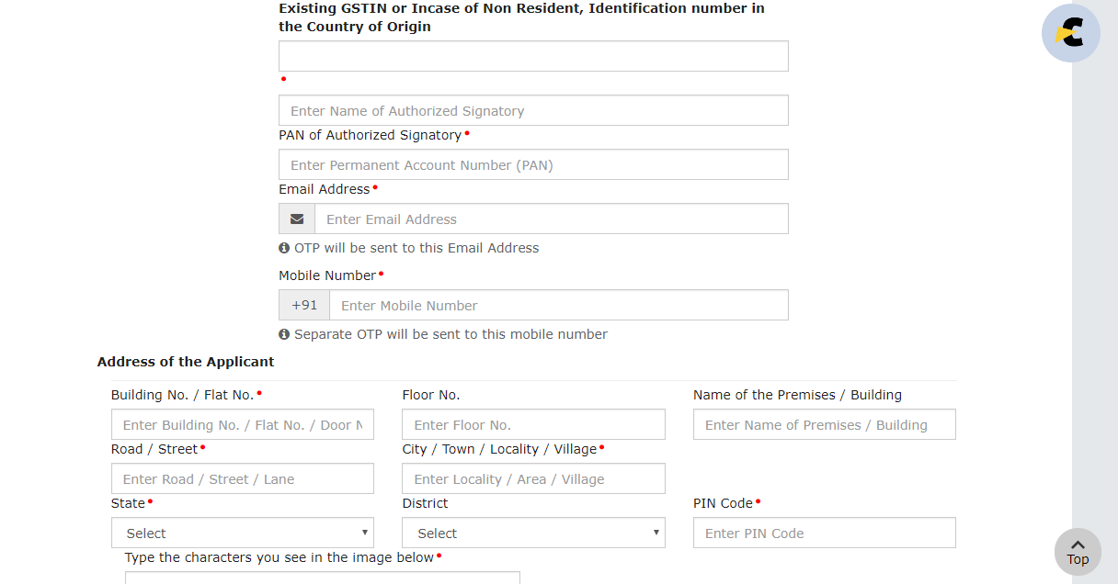
Task: Click the +91 country code prefix
Action: pyautogui.click(x=304, y=306)
